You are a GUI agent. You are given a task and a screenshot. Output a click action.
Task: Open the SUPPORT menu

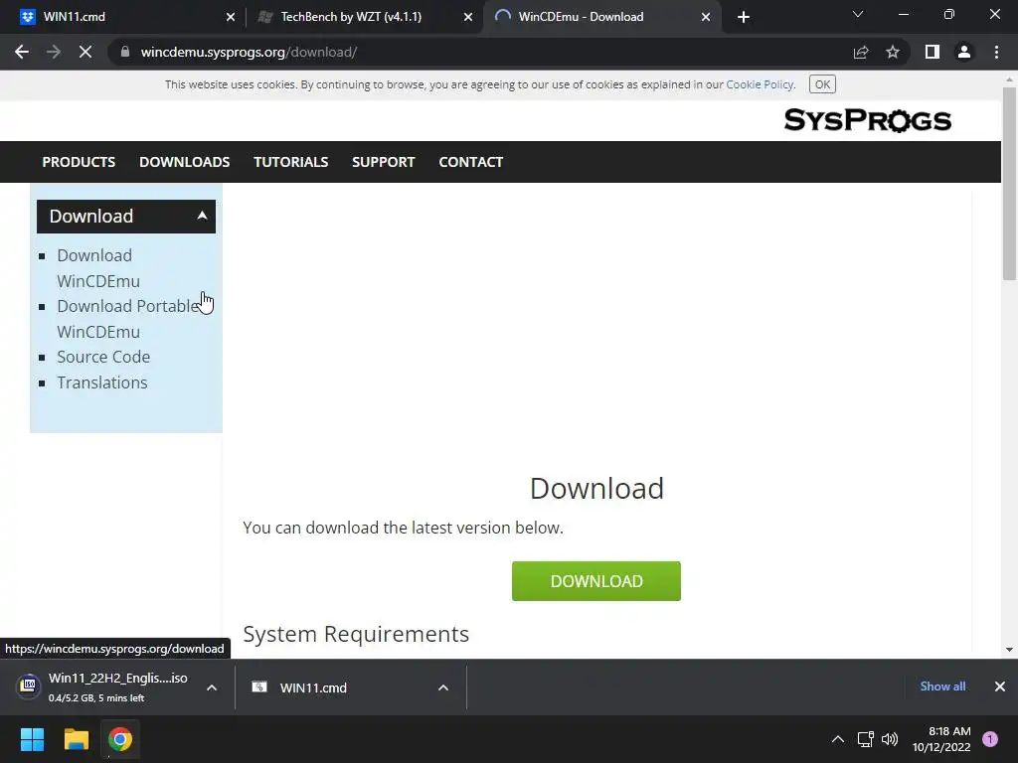click(383, 162)
